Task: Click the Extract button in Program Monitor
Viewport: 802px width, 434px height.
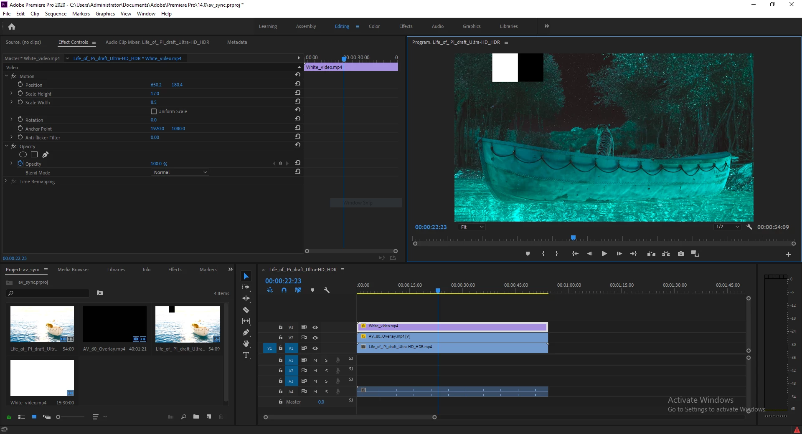Action: (x=666, y=254)
